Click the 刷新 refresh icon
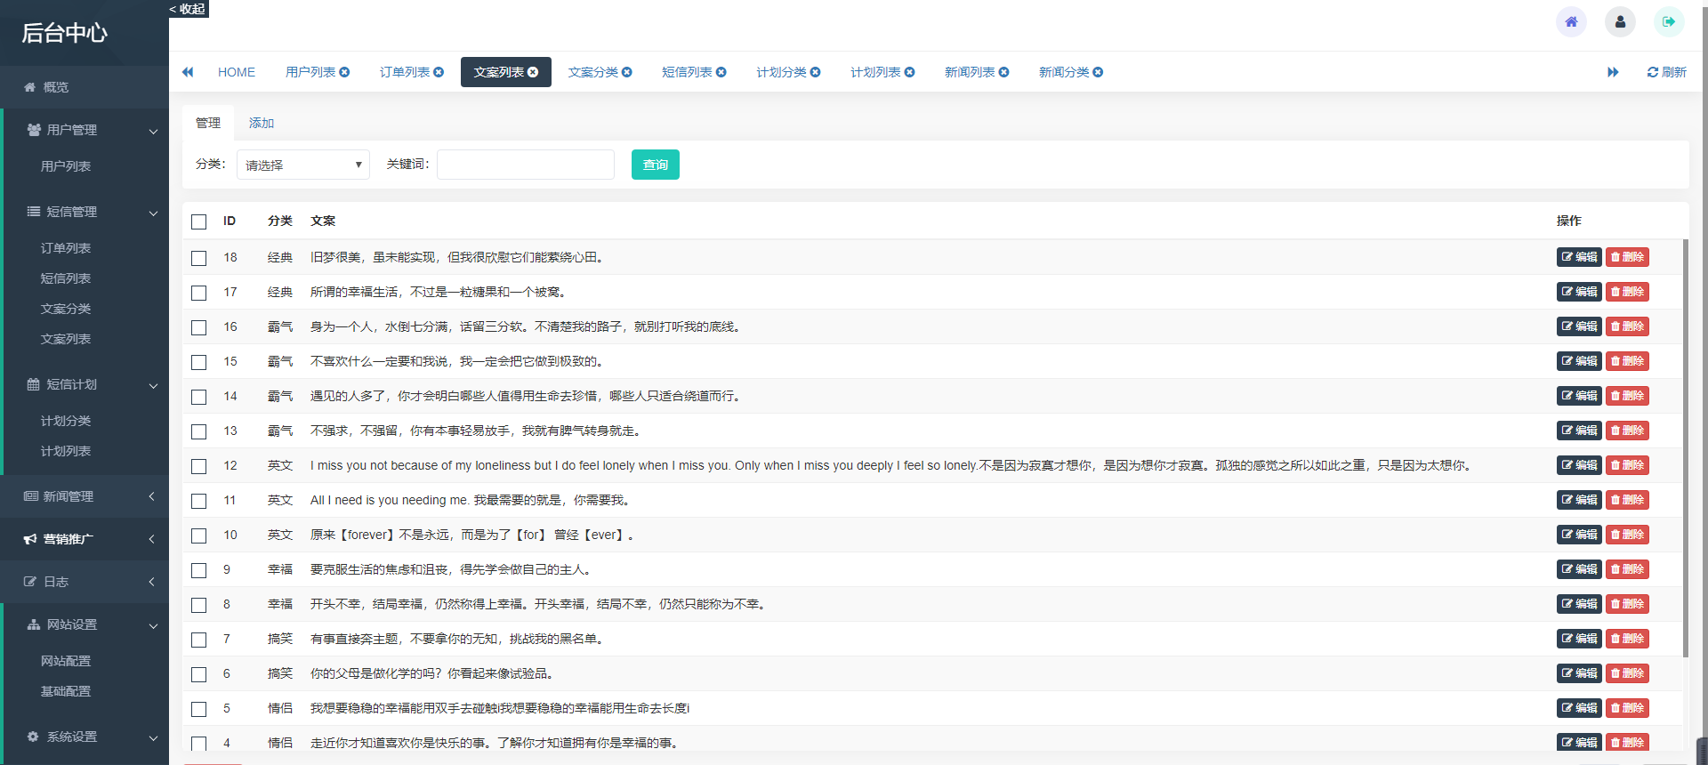Screen dimensions: 1708x765 click(1652, 72)
